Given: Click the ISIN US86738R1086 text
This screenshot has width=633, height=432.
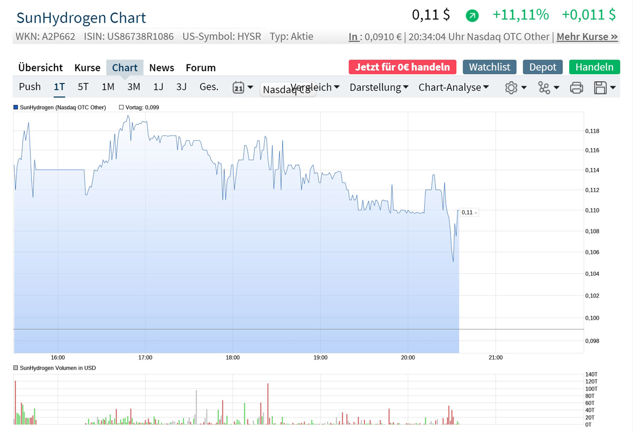Looking at the screenshot, I should point(129,36).
